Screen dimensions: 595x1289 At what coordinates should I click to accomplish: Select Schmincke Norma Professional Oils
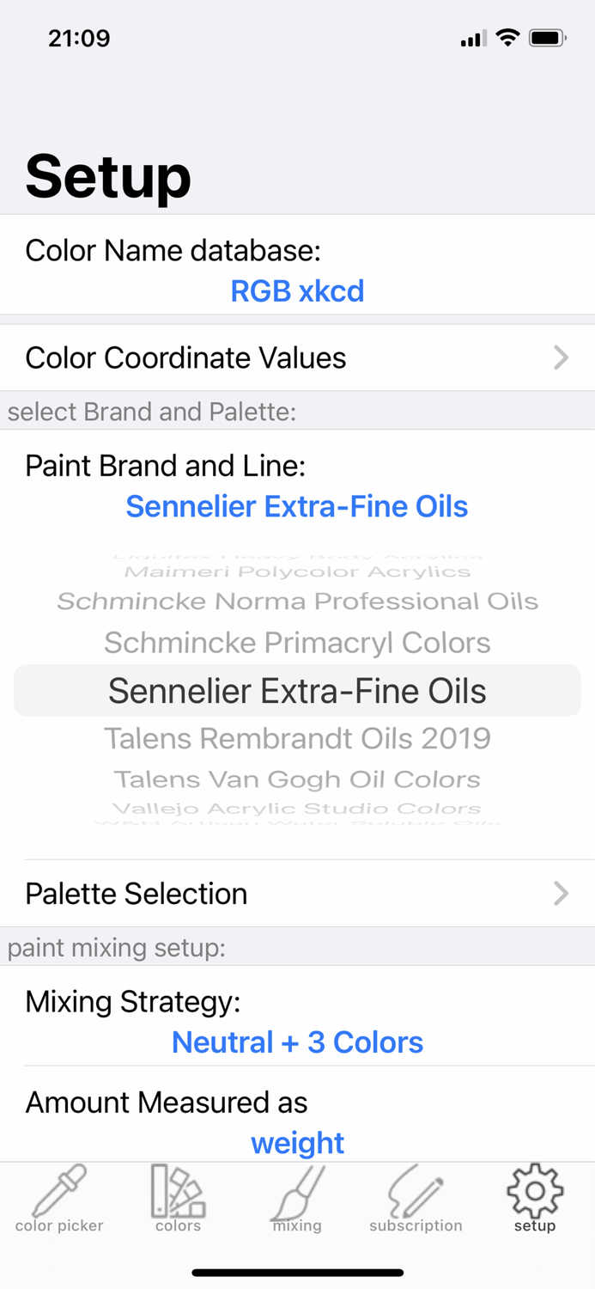tap(297, 601)
